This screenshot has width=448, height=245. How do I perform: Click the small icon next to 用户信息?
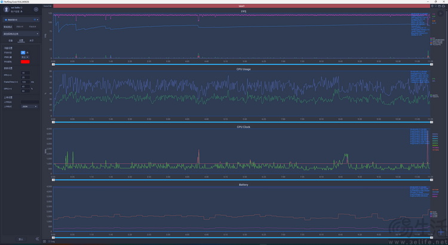[22, 11]
